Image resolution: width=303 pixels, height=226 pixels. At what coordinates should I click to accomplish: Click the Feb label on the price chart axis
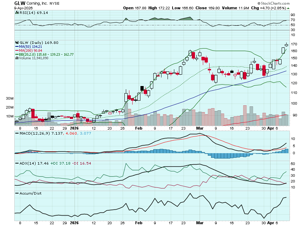pyautogui.click(x=139, y=128)
